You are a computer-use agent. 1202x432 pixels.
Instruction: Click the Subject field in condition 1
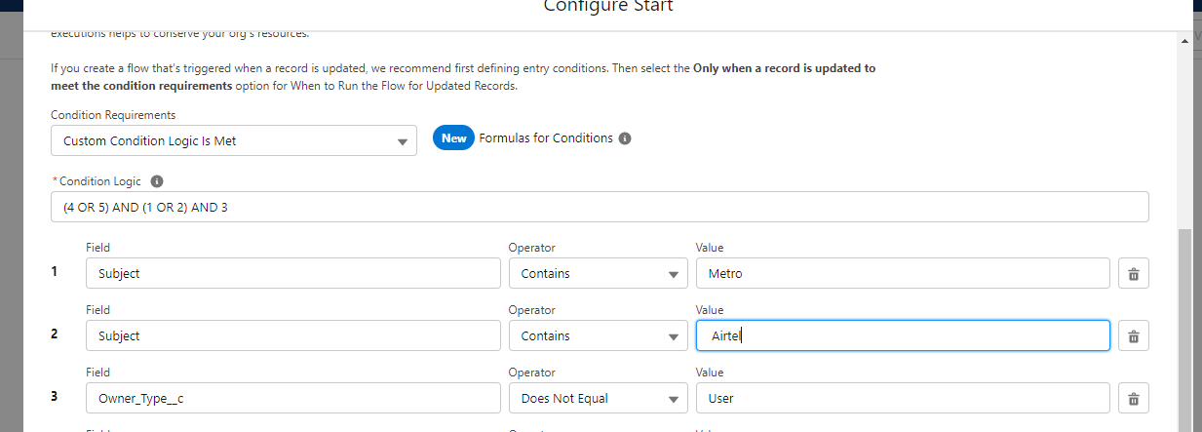[292, 274]
